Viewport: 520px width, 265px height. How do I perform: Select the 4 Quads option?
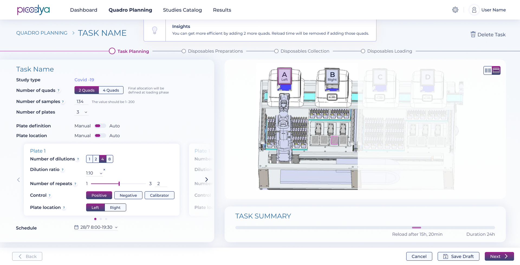pyautogui.click(x=111, y=90)
